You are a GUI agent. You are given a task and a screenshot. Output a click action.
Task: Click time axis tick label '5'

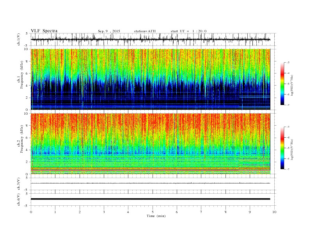coord(153,212)
